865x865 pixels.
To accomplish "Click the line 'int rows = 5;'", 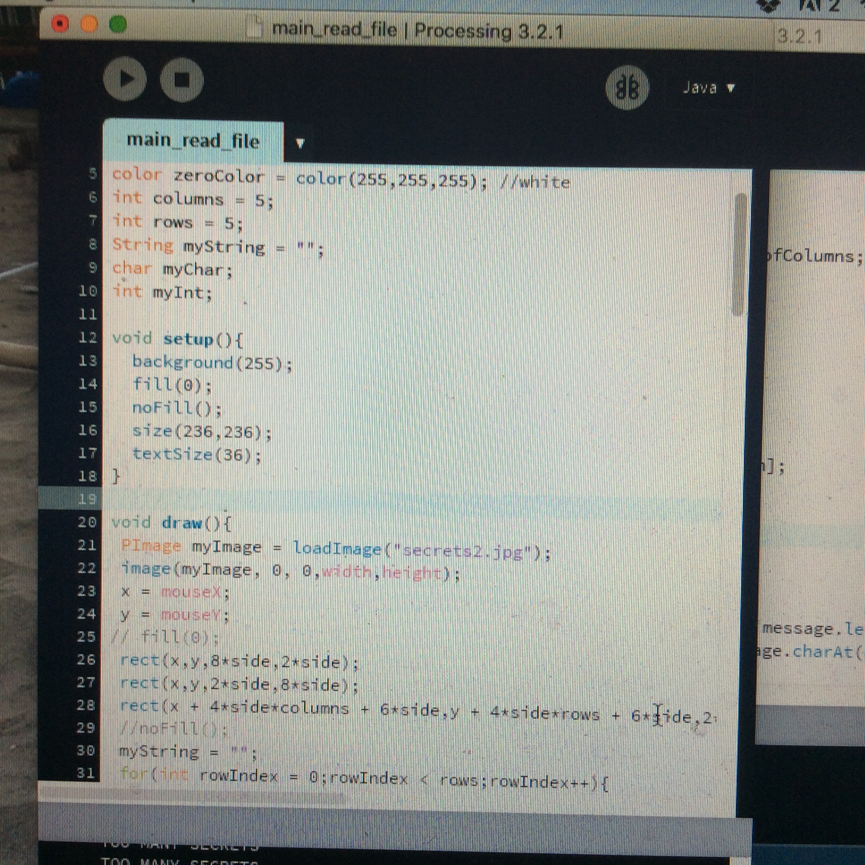I will pos(177,223).
